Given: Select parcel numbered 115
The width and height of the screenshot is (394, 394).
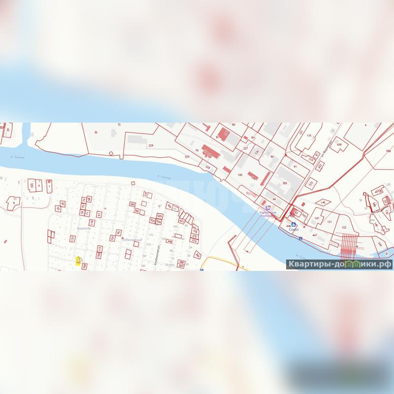Looking at the screenshot, I should point(309,135).
